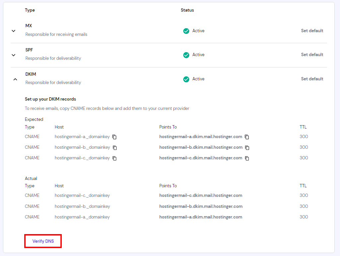Viewport: 340px width, 256px height.
Task: Click the Verify DNS button
Action: [43, 241]
